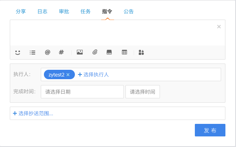This screenshot has height=147, width=236.
Task: Insert an emoji with smiley icon
Action: coord(18,53)
